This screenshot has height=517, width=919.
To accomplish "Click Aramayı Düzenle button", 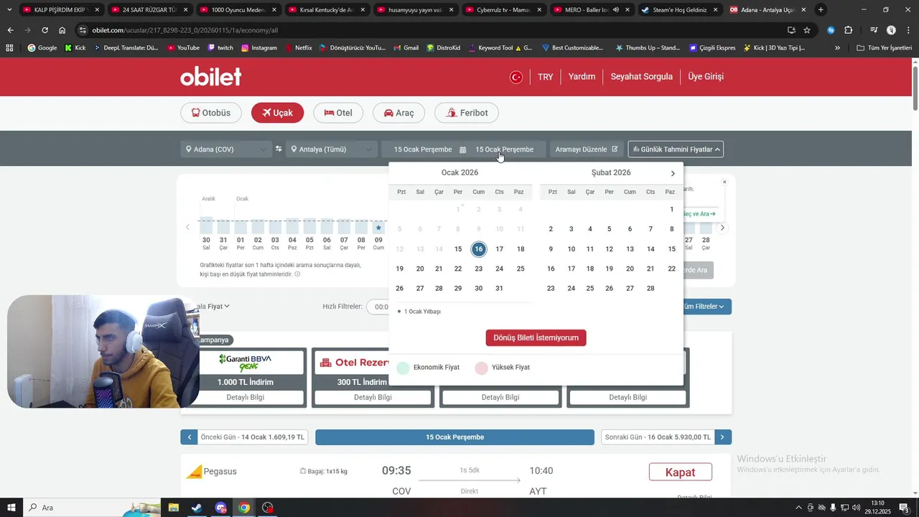I will 586,149.
